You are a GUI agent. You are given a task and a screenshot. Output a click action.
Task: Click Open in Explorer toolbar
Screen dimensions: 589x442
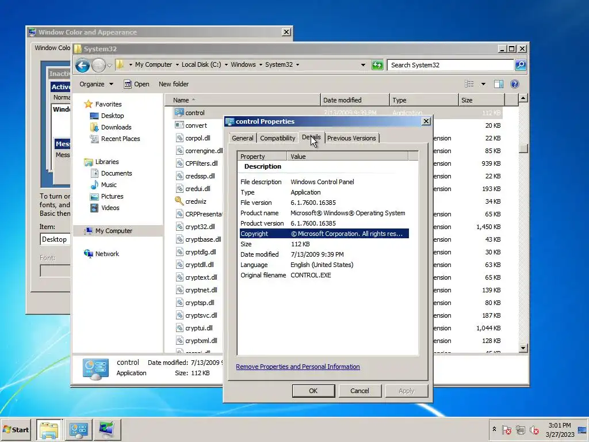tap(137, 84)
